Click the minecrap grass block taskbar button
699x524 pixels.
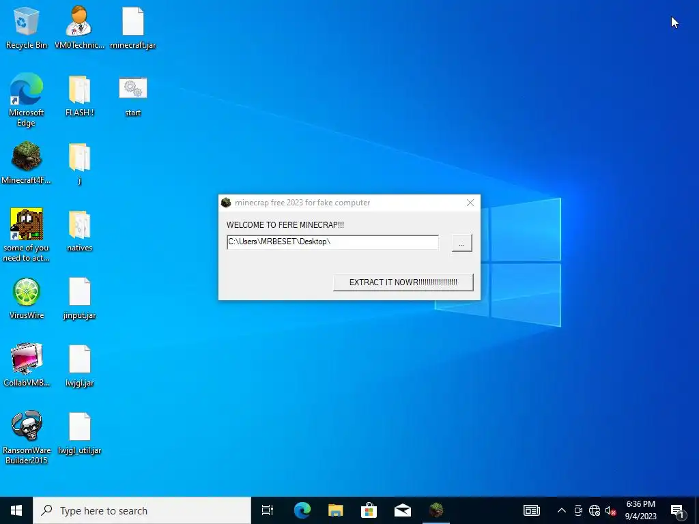(x=436, y=510)
